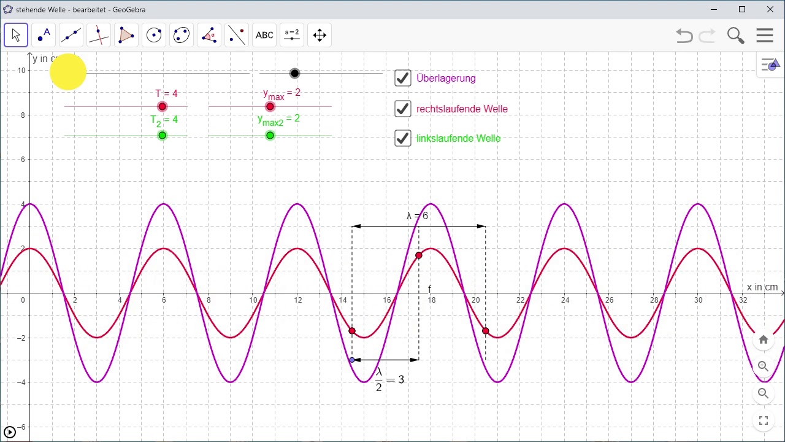Enter fullscreen mode
The image size is (785, 442).
click(x=764, y=421)
